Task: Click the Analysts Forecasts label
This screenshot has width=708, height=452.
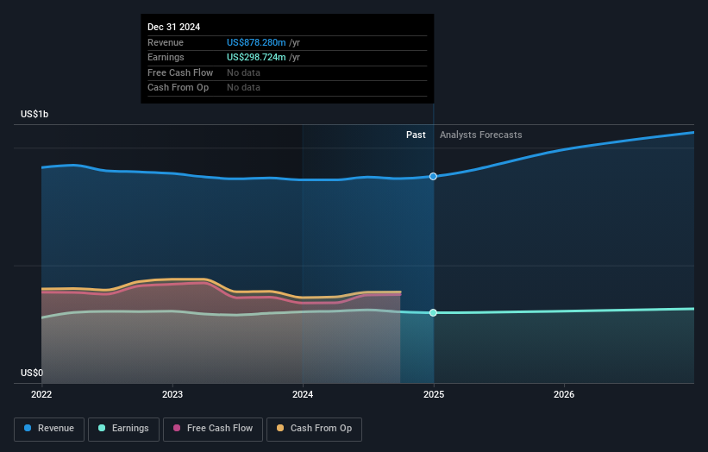Action: [x=481, y=135]
